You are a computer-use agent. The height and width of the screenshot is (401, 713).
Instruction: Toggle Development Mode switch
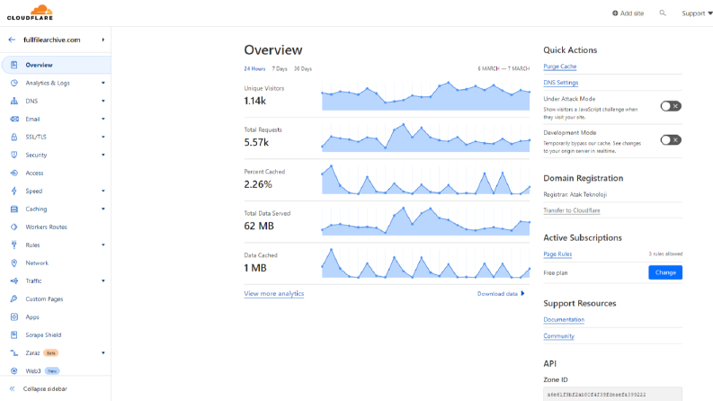pyautogui.click(x=671, y=140)
